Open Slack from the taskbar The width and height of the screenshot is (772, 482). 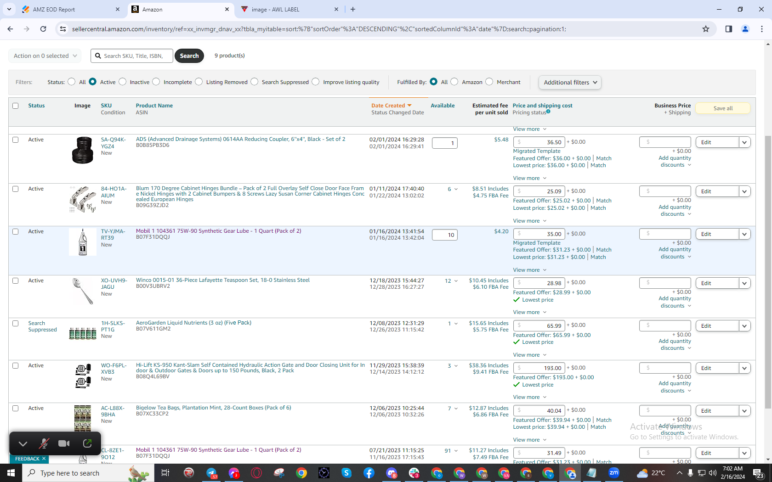point(414,473)
